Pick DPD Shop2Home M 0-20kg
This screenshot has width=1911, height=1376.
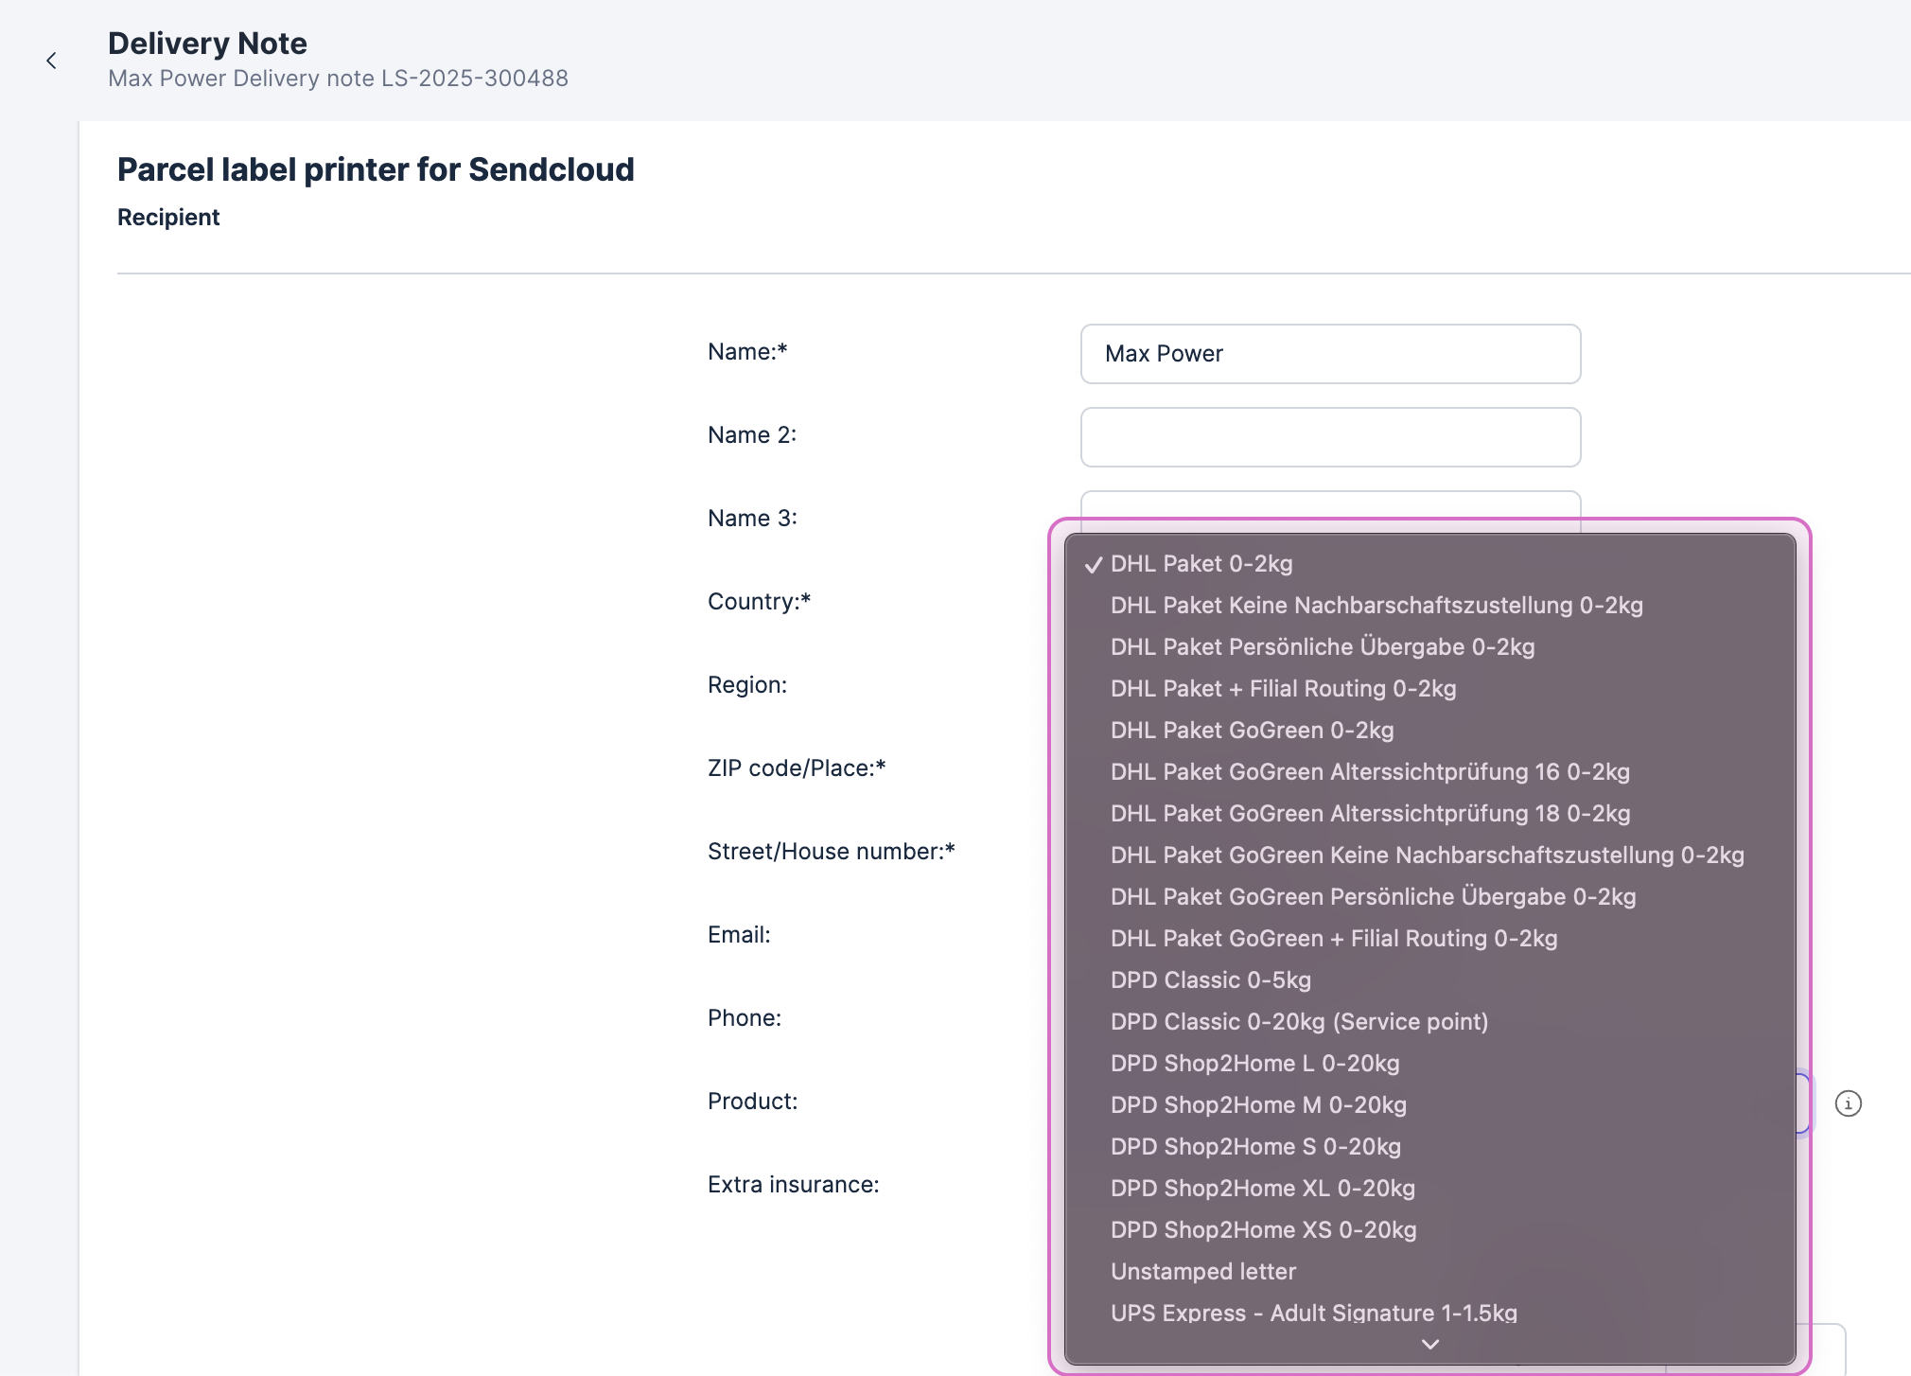click(x=1258, y=1105)
